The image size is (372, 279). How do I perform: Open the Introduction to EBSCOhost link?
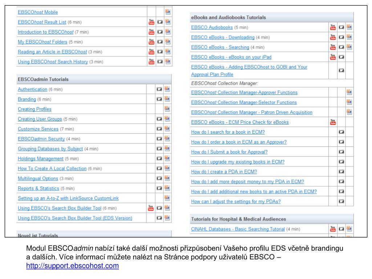pyautogui.click(x=45, y=32)
